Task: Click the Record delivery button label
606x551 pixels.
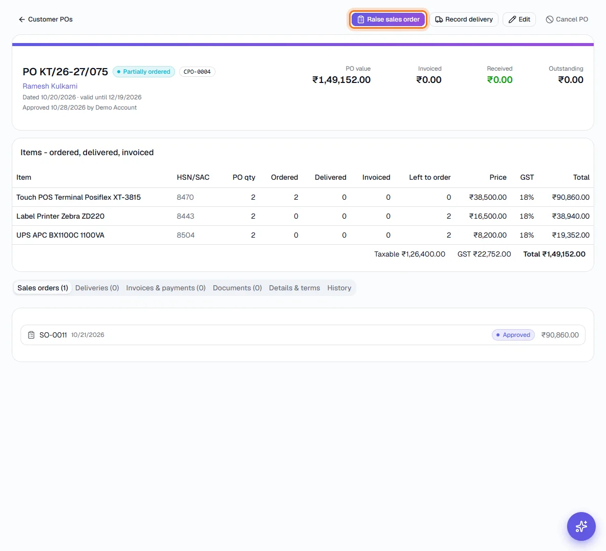Action: point(469,19)
